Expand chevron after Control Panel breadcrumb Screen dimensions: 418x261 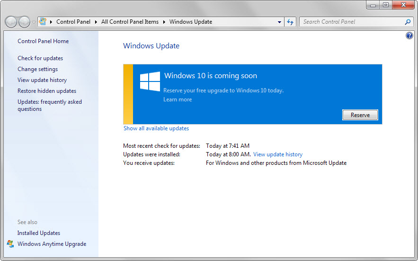coord(96,22)
